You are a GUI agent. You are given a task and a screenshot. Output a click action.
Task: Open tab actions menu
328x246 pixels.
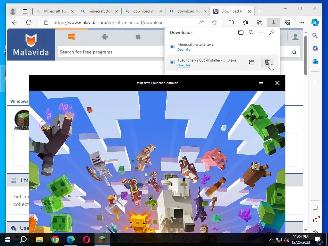click(x=25, y=11)
